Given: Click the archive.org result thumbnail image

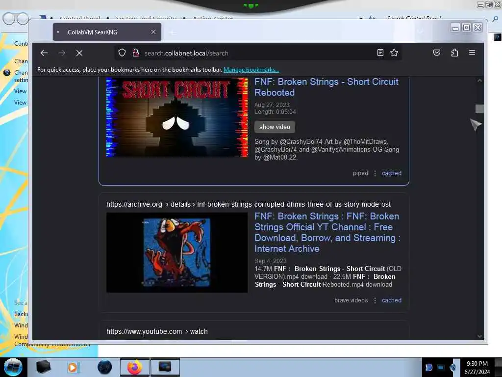Looking at the screenshot, I should click(x=176, y=252).
